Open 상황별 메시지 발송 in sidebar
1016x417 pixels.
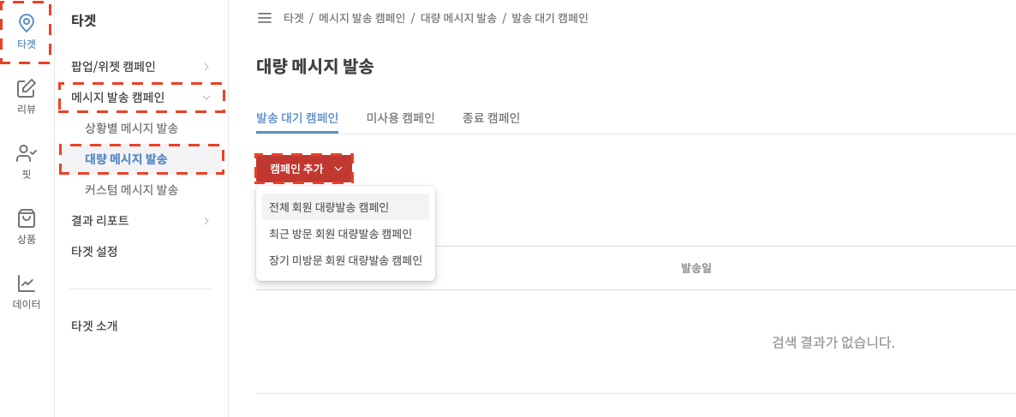tap(131, 128)
